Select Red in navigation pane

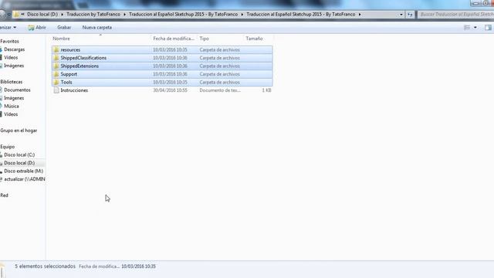click(x=4, y=195)
